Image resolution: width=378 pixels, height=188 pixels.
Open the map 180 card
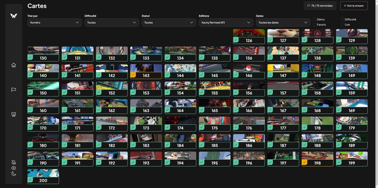pyautogui.click(x=43, y=142)
